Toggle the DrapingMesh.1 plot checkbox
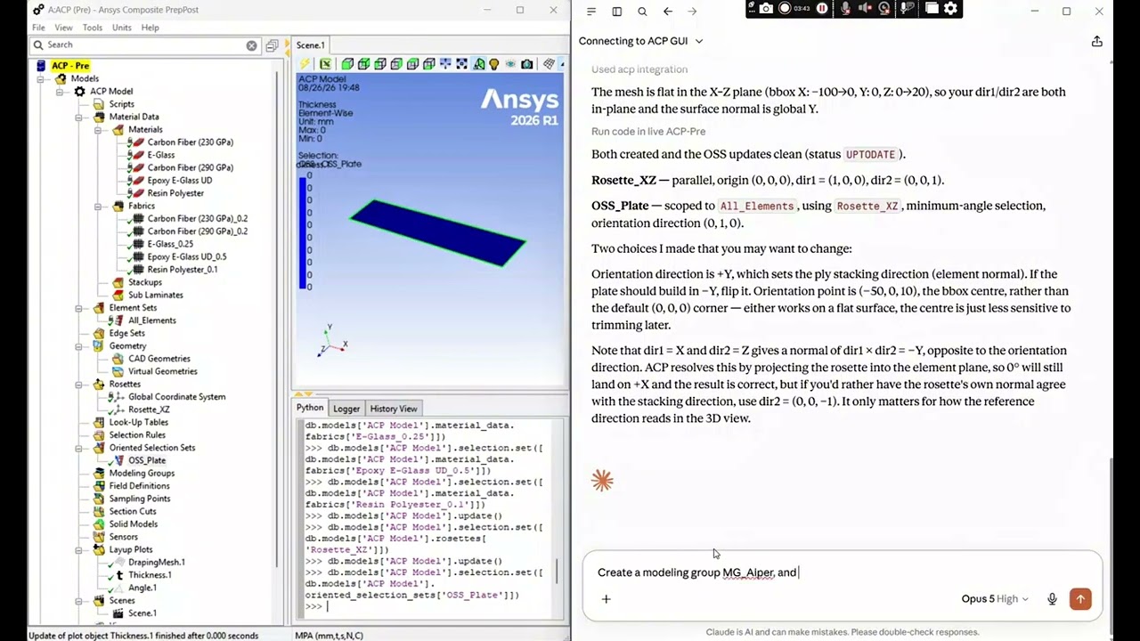Image resolution: width=1140 pixels, height=641 pixels. [x=110, y=563]
